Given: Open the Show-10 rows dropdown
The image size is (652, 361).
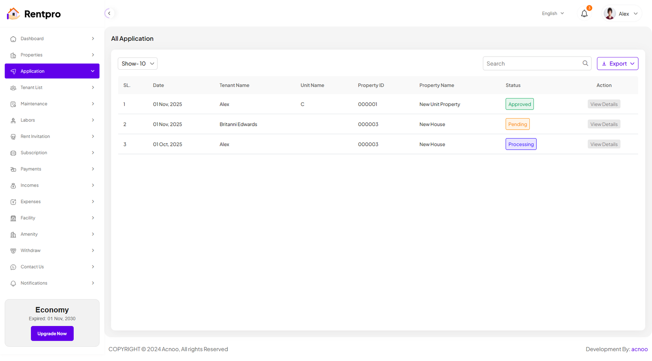Looking at the screenshot, I should click(138, 64).
